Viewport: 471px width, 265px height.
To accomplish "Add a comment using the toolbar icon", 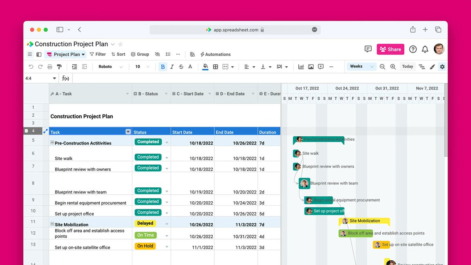I will 321,67.
